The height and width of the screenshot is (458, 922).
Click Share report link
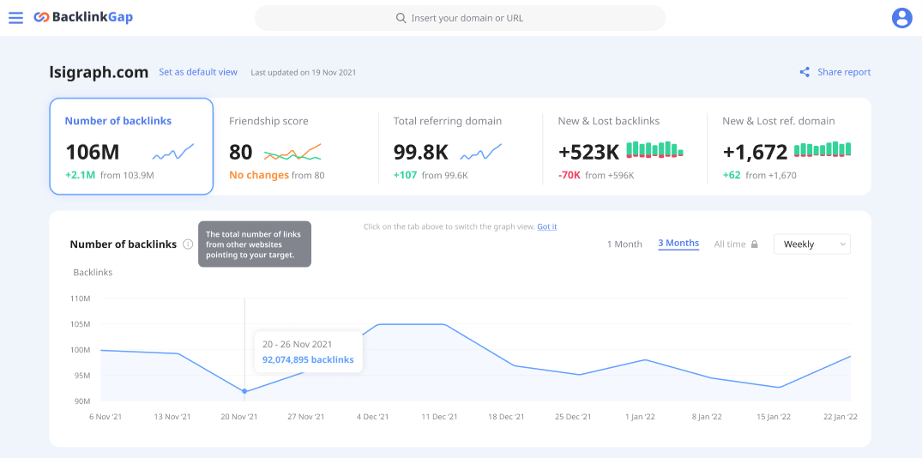coord(844,72)
